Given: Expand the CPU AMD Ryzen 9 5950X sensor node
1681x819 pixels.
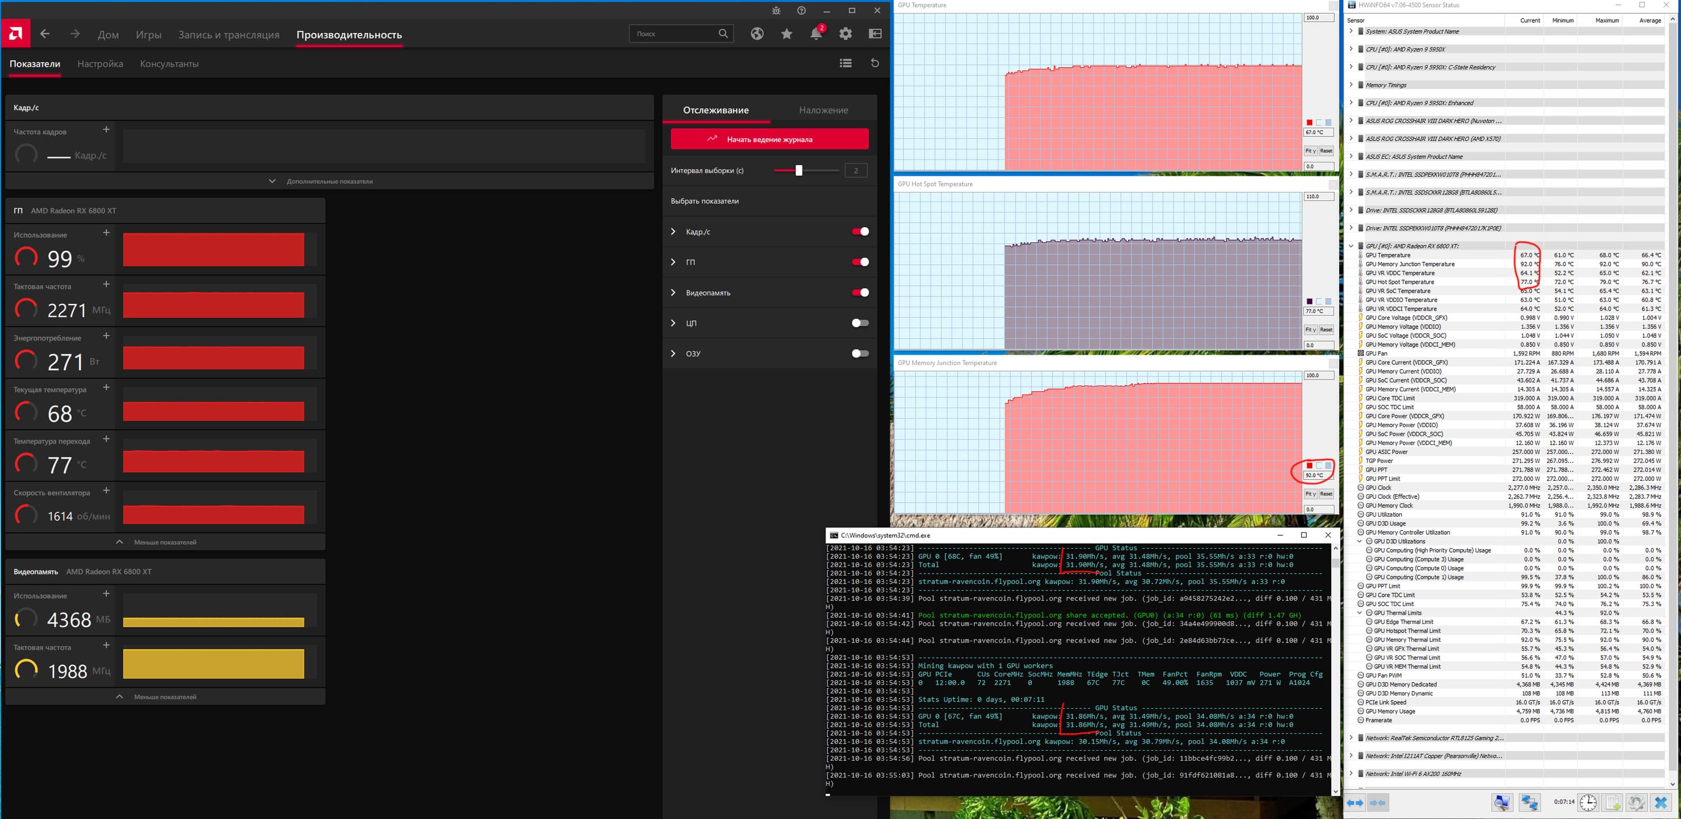Looking at the screenshot, I should [x=1351, y=49].
